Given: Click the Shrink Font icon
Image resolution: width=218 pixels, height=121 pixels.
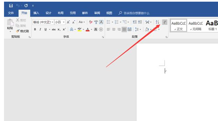Looking at the screenshot, I should coord(74,22).
